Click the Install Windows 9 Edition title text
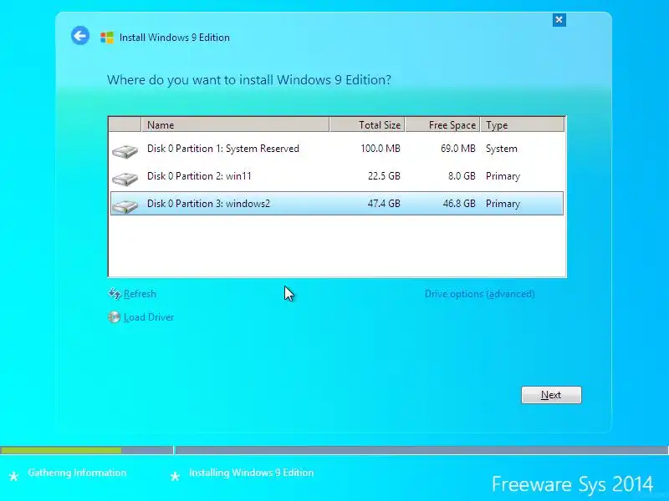Viewport: 669px width, 501px height. 175,38
